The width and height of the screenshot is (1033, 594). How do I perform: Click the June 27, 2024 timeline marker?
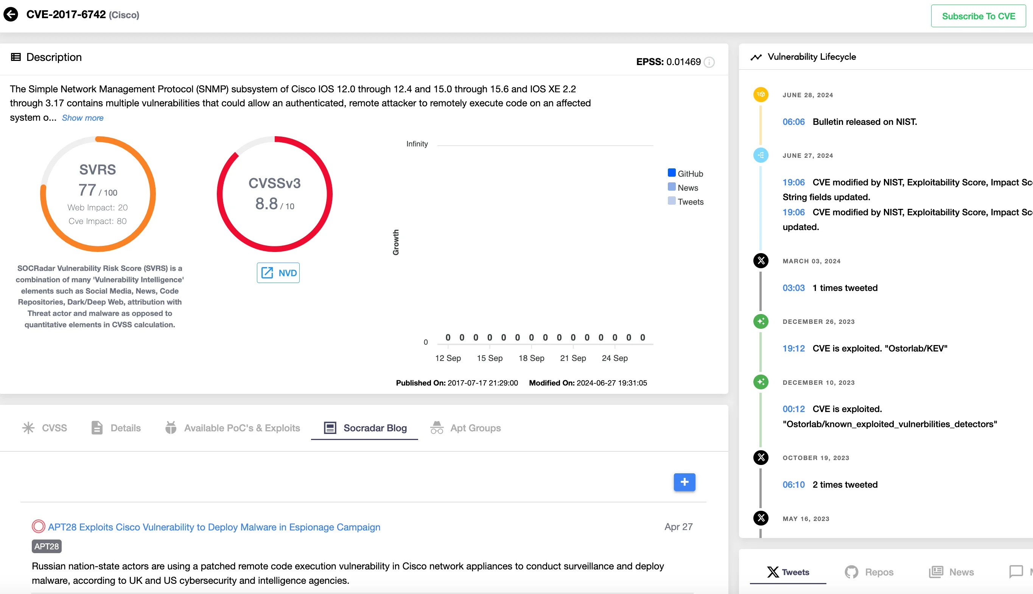coord(761,155)
